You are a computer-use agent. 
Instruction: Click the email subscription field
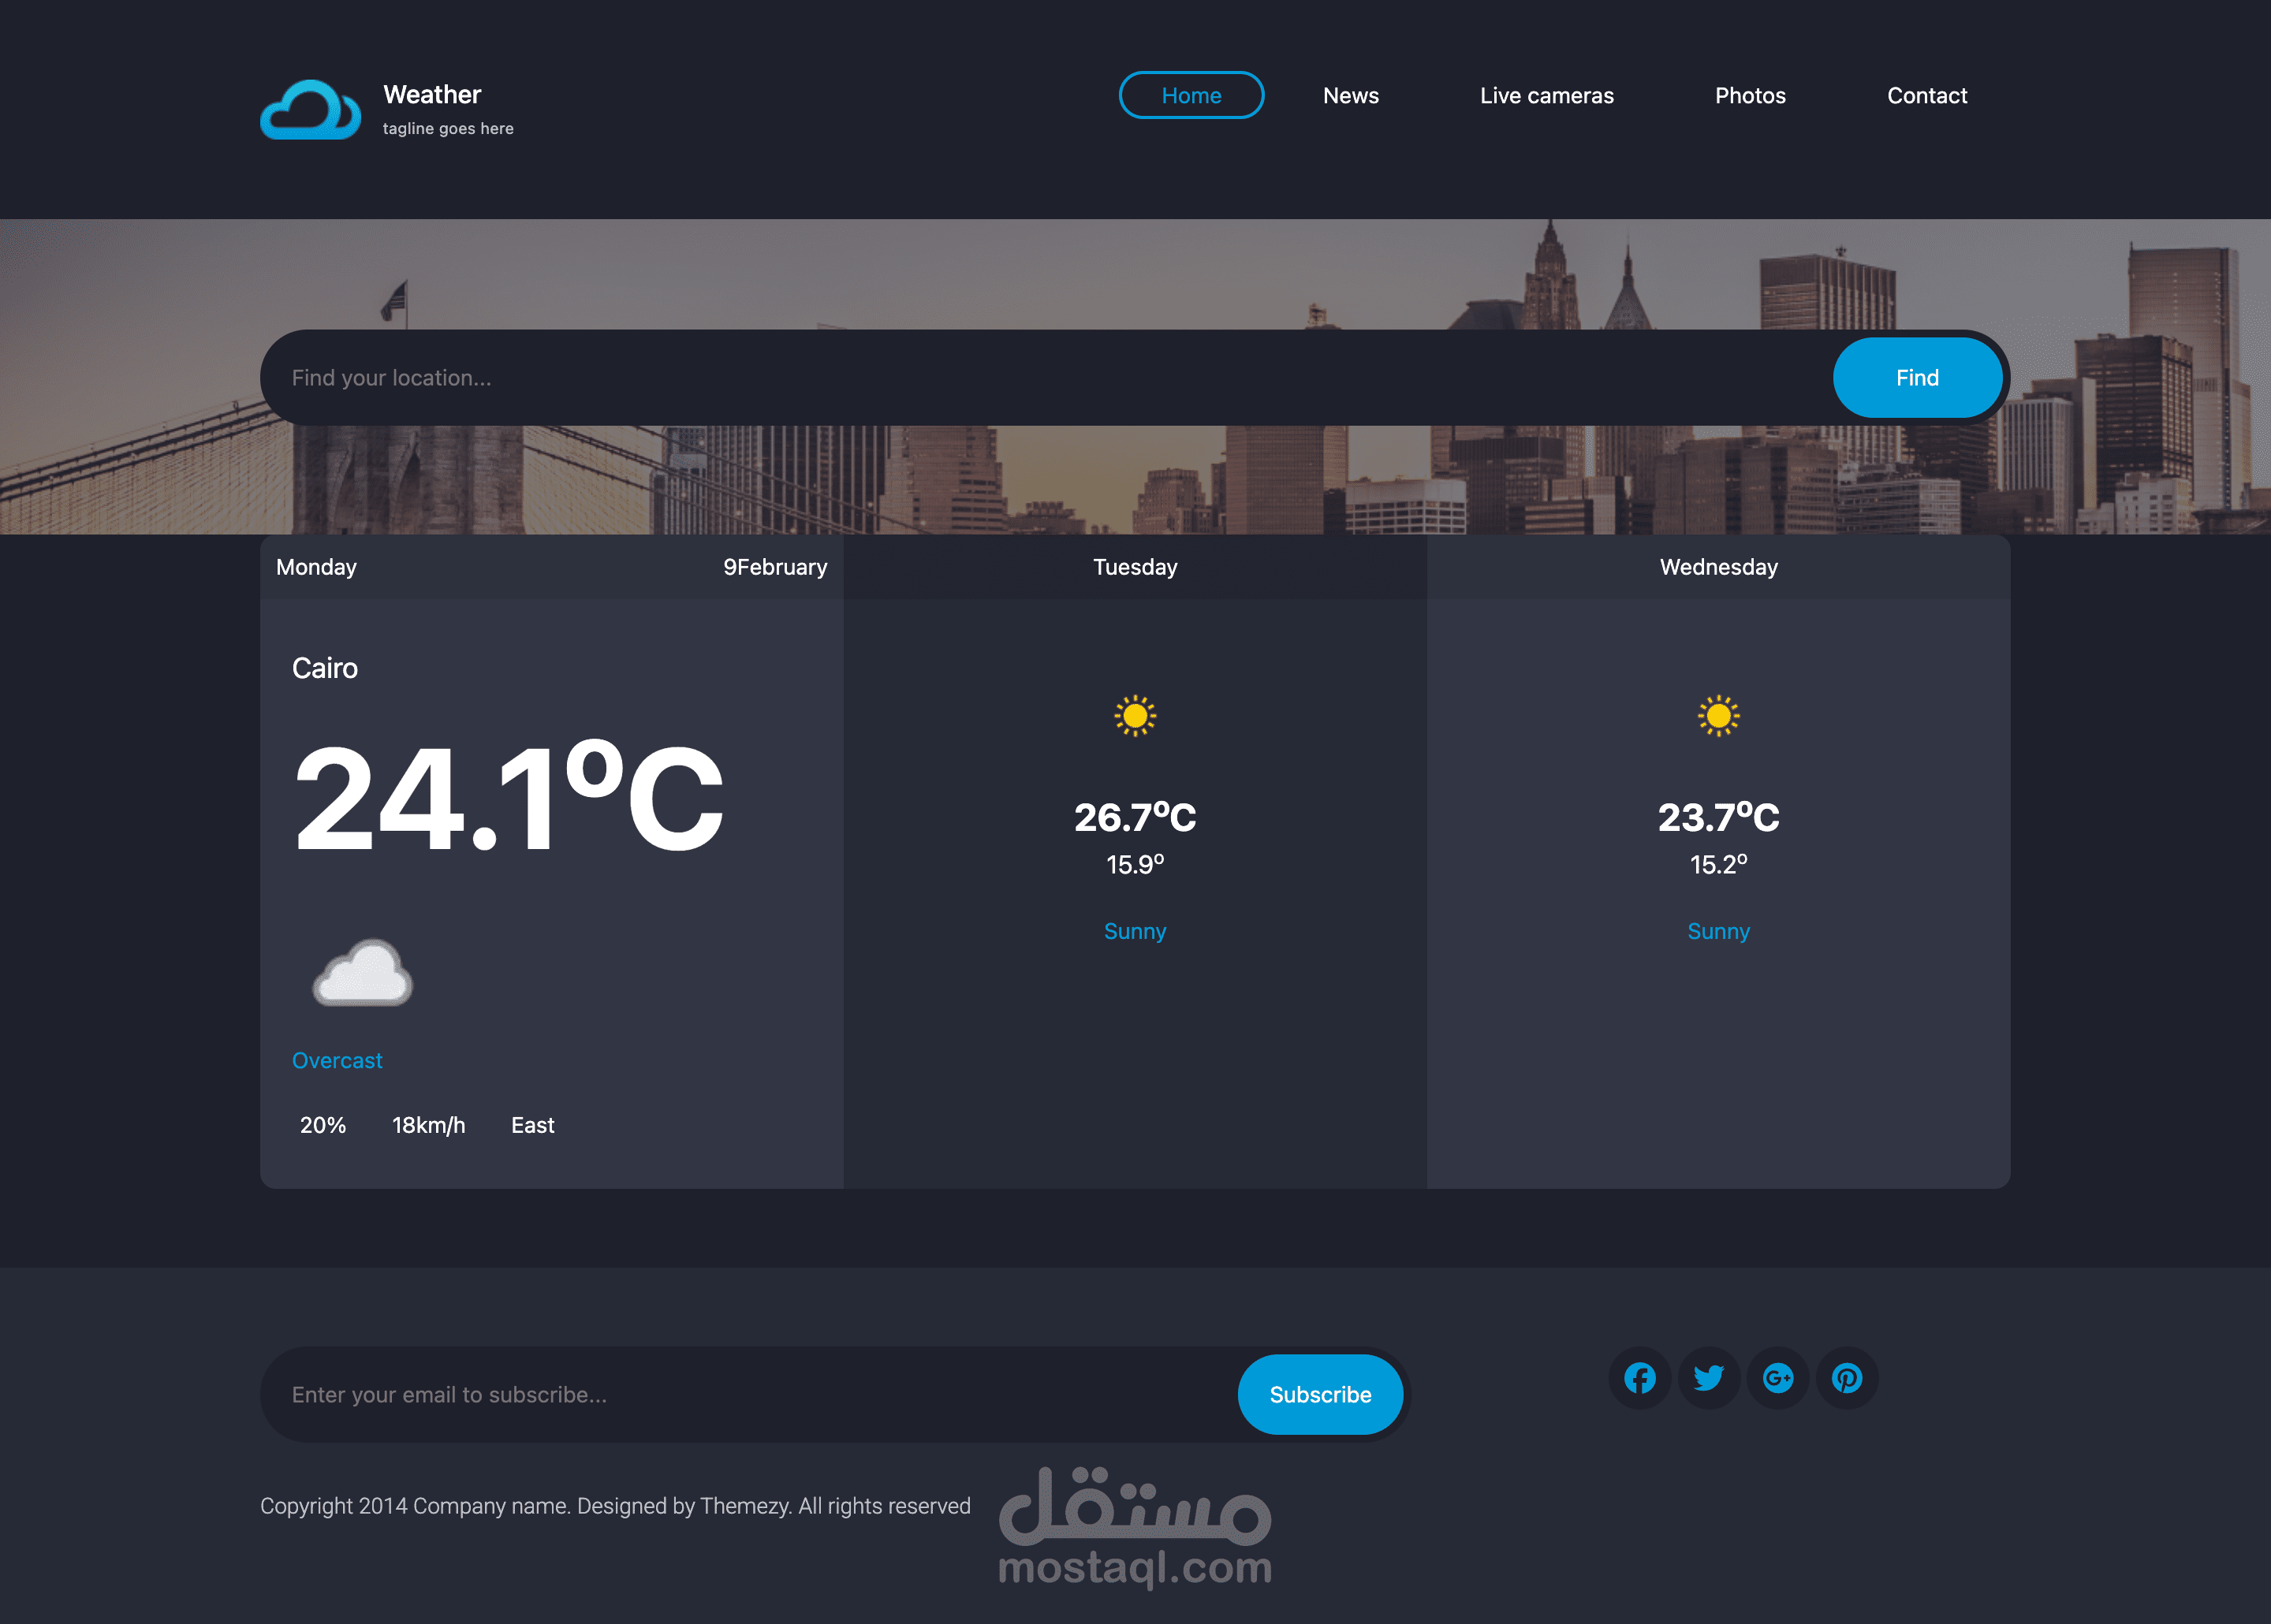coord(700,1394)
